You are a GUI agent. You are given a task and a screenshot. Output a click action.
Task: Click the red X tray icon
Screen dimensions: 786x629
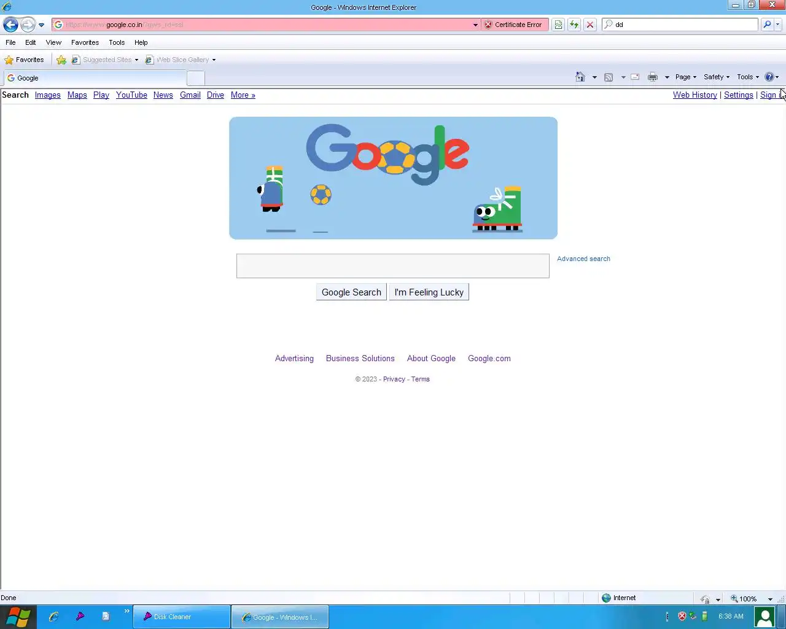pyautogui.click(x=682, y=616)
